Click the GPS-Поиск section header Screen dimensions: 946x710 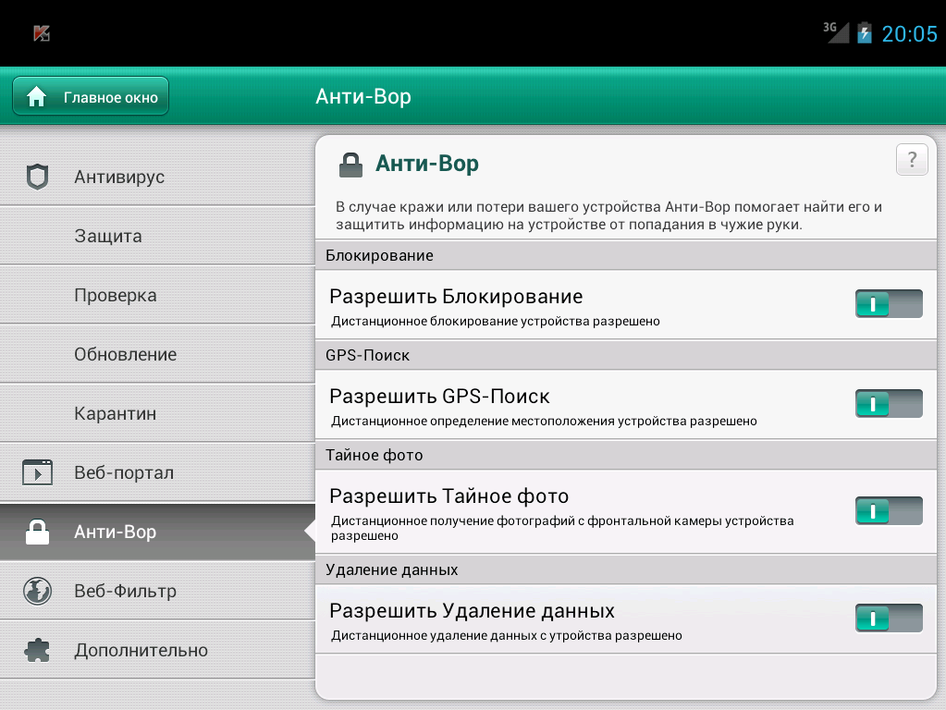[x=626, y=355]
